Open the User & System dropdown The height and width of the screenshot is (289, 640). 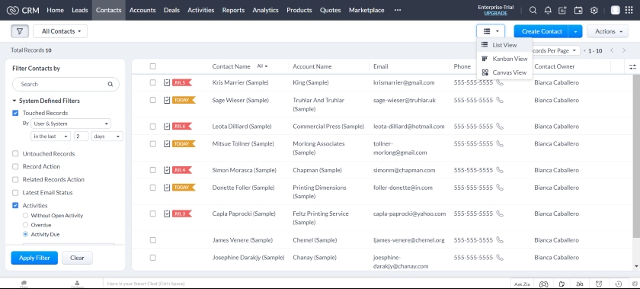click(71, 124)
